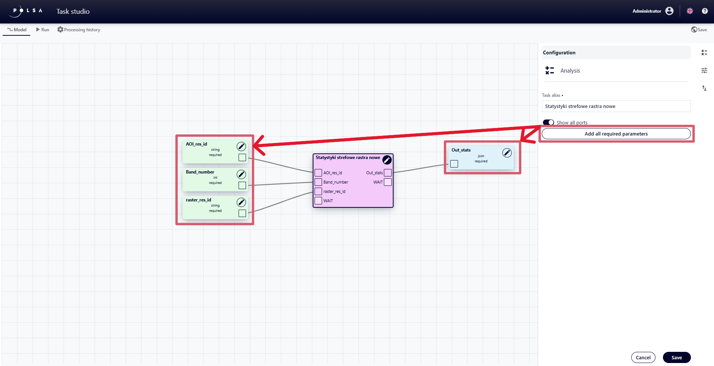Image resolution: width=714 pixels, height=366 pixels.
Task: Open the help question mark icon
Action: (705, 11)
